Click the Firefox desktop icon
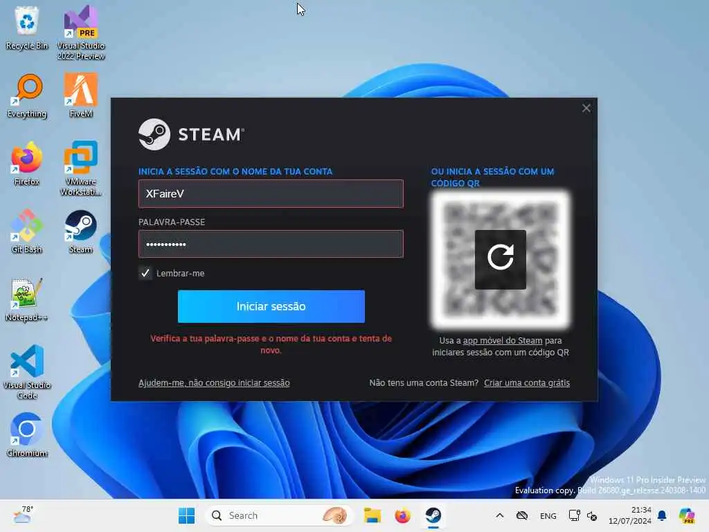Screen dimensions: 709x532 click(27, 163)
